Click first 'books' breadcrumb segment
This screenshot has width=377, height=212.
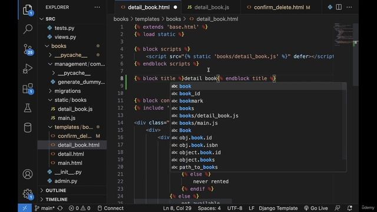(x=121, y=19)
